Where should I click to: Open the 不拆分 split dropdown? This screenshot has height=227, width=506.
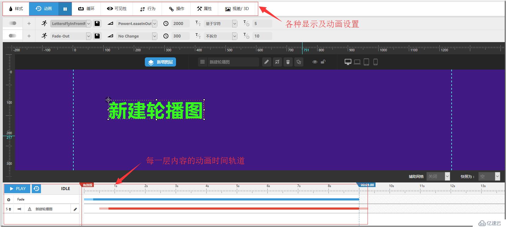(x=221, y=36)
